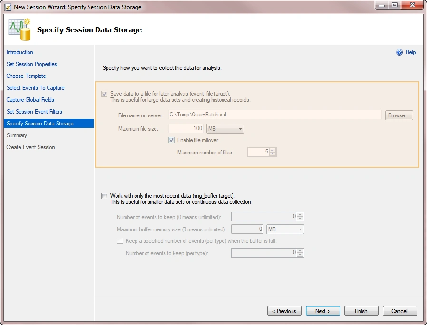Click the Extended Events wizard header icon
427x325 pixels.
tap(19, 29)
